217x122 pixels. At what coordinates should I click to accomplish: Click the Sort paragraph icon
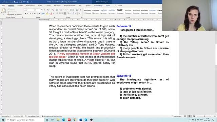[x=77, y=10]
